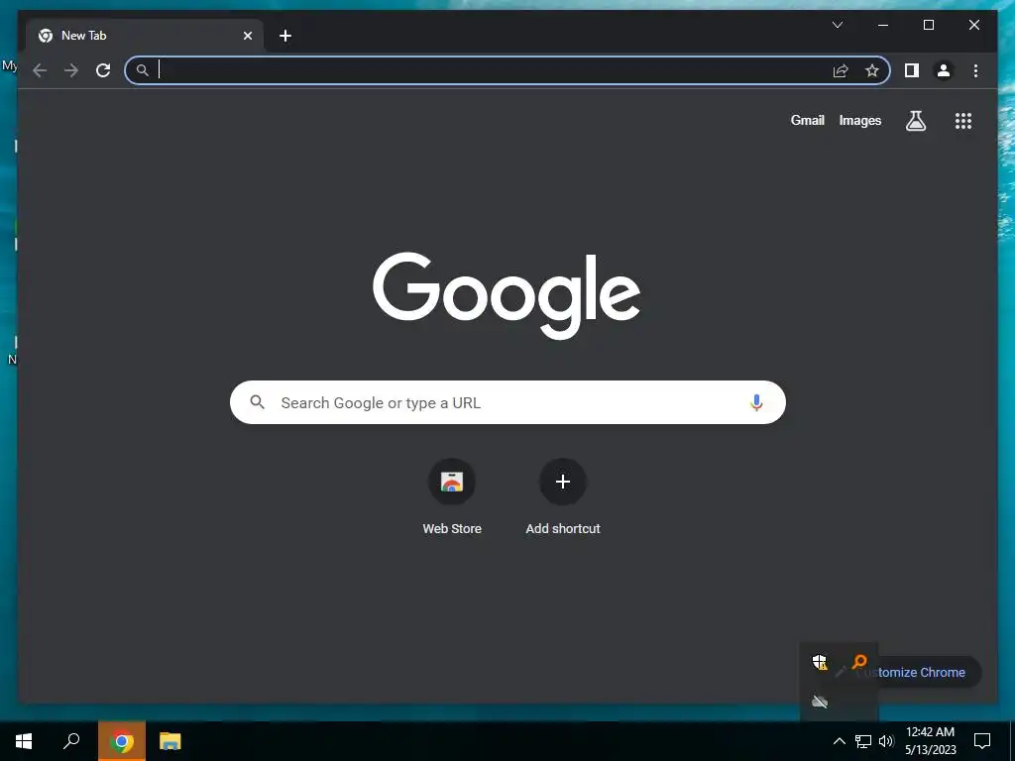The image size is (1015, 761).
Task: Maximize the Chrome window
Action: (x=928, y=25)
